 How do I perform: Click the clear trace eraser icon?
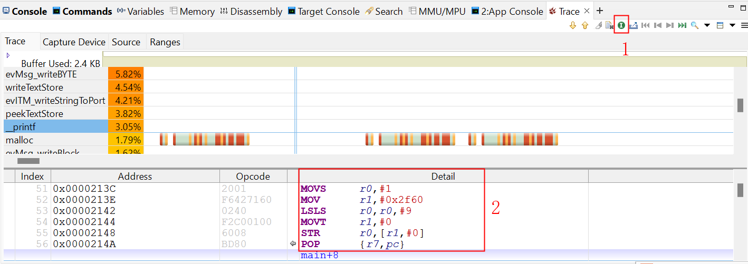(x=598, y=25)
